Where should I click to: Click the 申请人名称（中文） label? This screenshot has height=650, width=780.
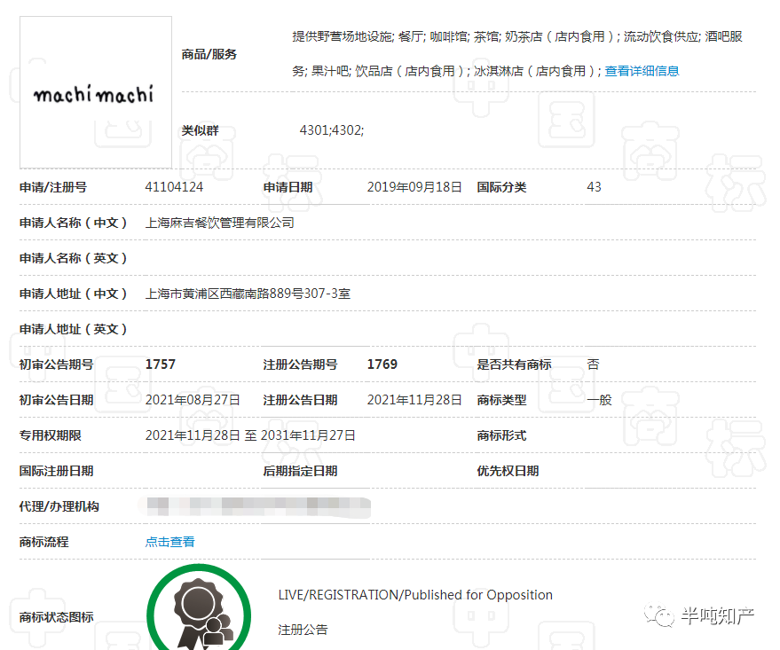[x=73, y=223]
